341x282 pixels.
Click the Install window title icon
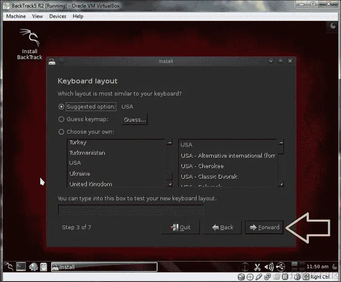click(x=52, y=61)
